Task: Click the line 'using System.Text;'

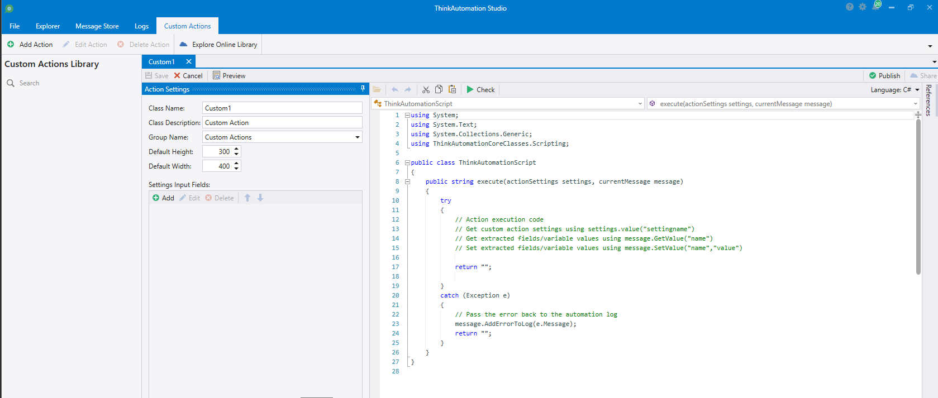Action: point(444,124)
